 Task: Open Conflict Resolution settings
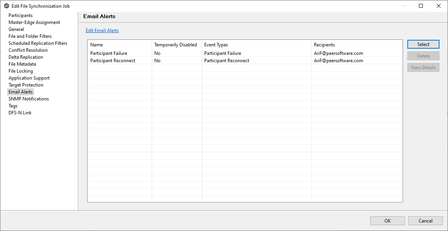pyautogui.click(x=28, y=50)
